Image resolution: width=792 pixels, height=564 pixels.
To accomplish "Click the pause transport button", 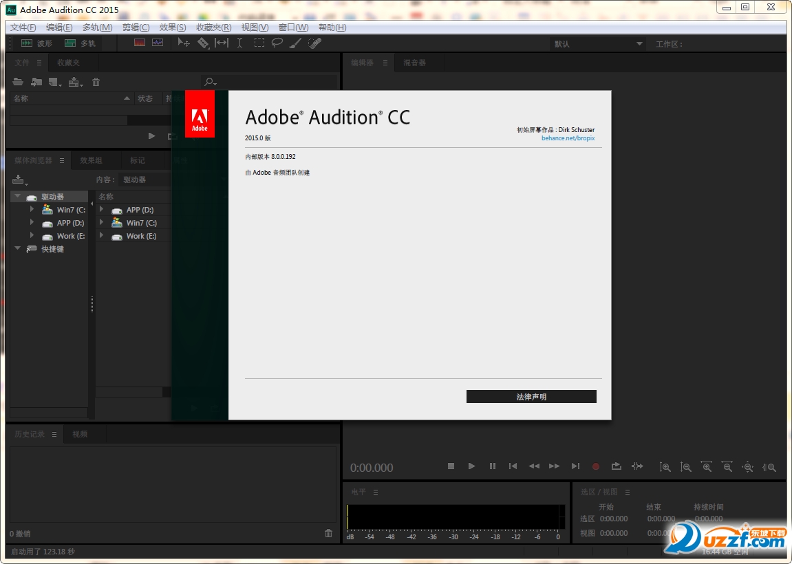I will click(493, 466).
